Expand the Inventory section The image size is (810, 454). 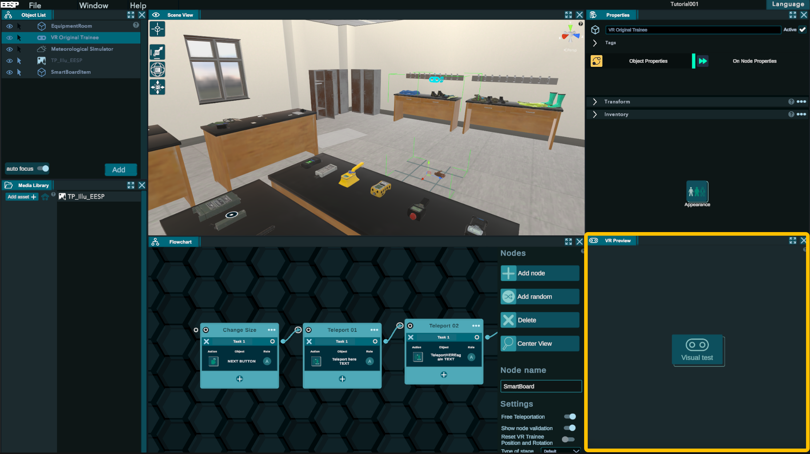pos(595,114)
